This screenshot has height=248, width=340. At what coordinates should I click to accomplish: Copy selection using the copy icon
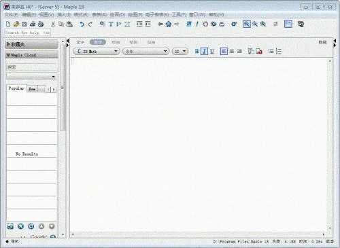pyautogui.click(x=61, y=24)
